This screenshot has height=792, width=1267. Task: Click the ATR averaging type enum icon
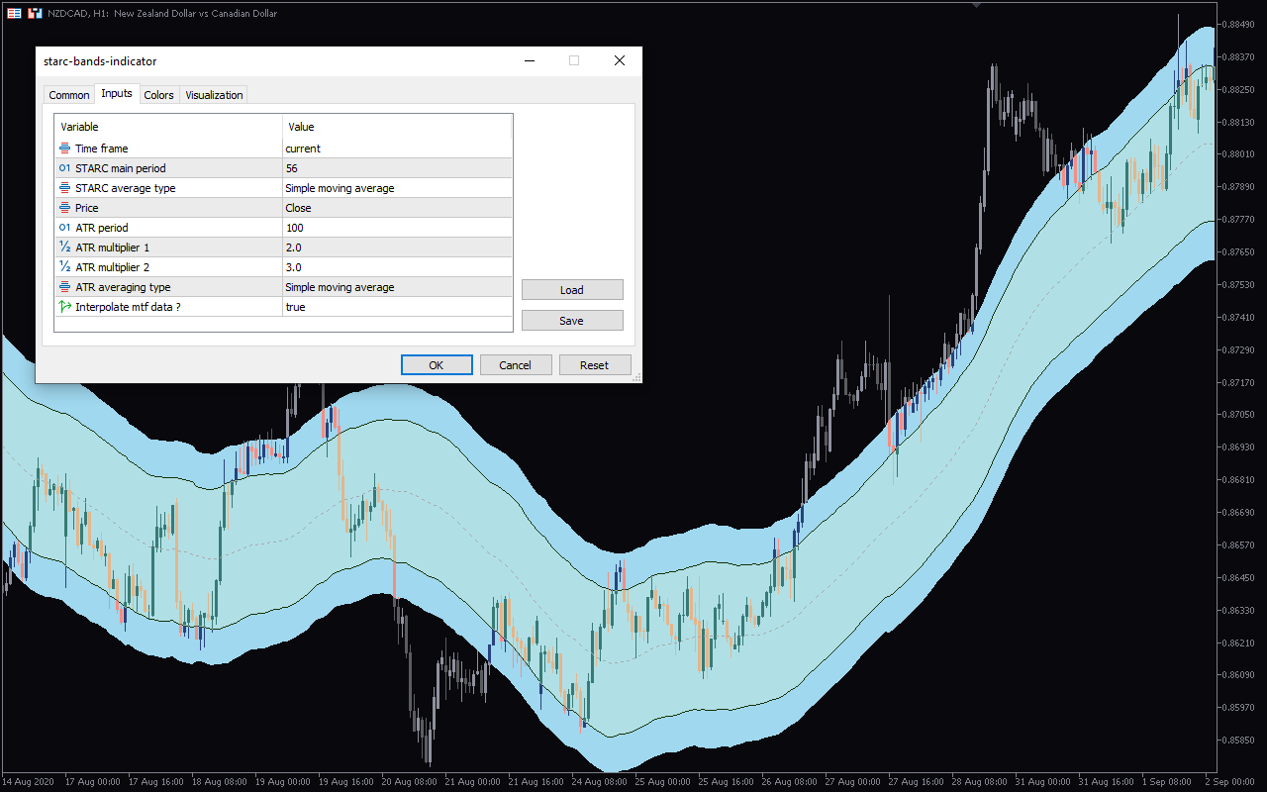[65, 287]
